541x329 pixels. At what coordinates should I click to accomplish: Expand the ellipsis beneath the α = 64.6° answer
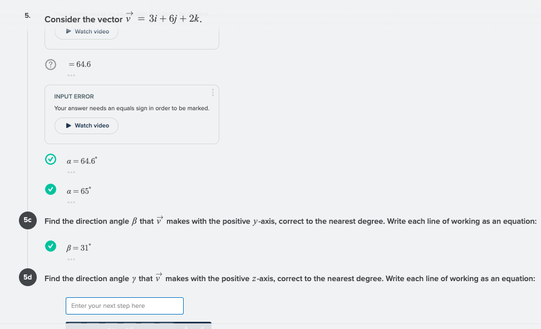(x=71, y=172)
